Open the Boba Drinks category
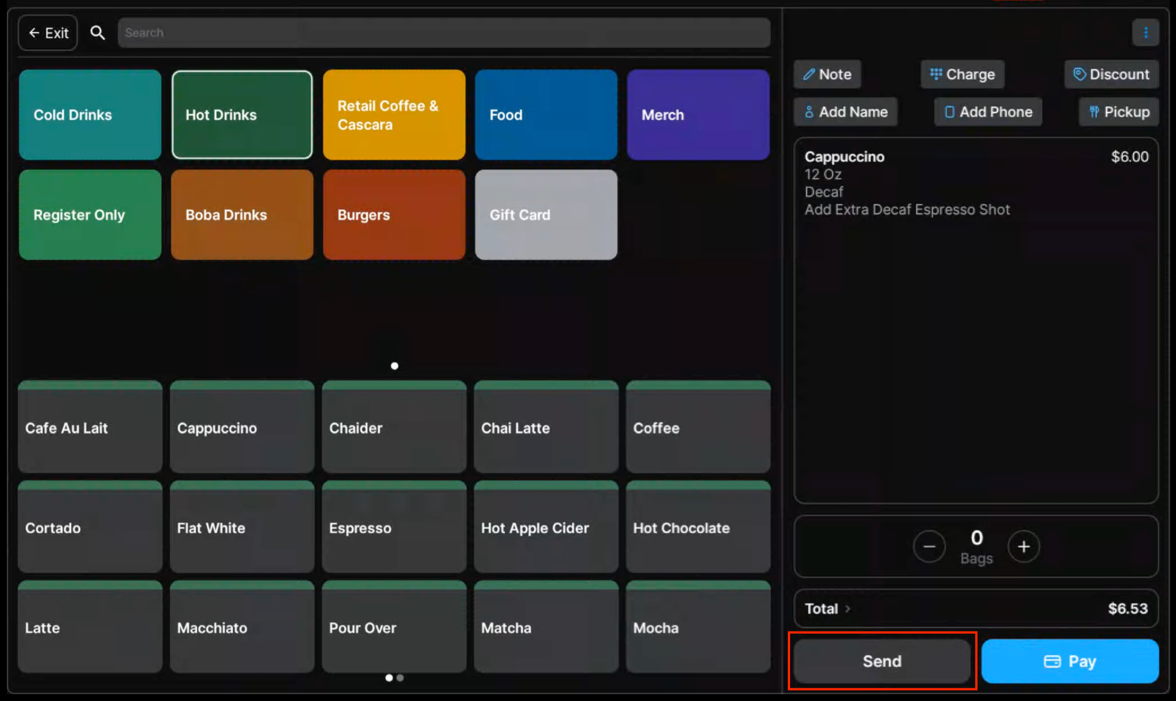This screenshot has width=1176, height=701. [242, 215]
